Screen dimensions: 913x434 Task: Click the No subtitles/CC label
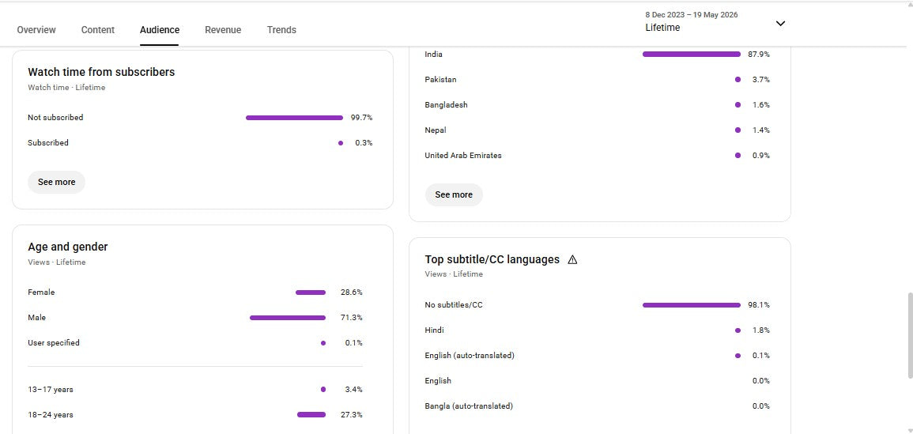click(x=454, y=304)
